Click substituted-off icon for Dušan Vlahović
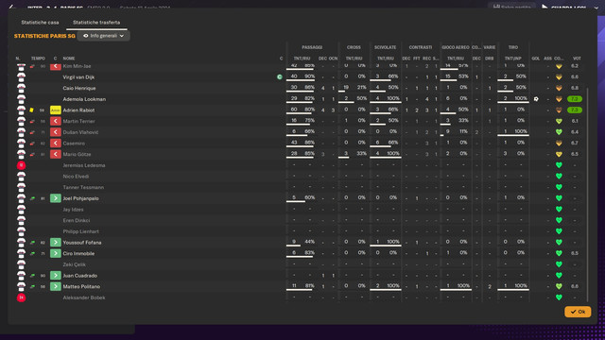 56,132
